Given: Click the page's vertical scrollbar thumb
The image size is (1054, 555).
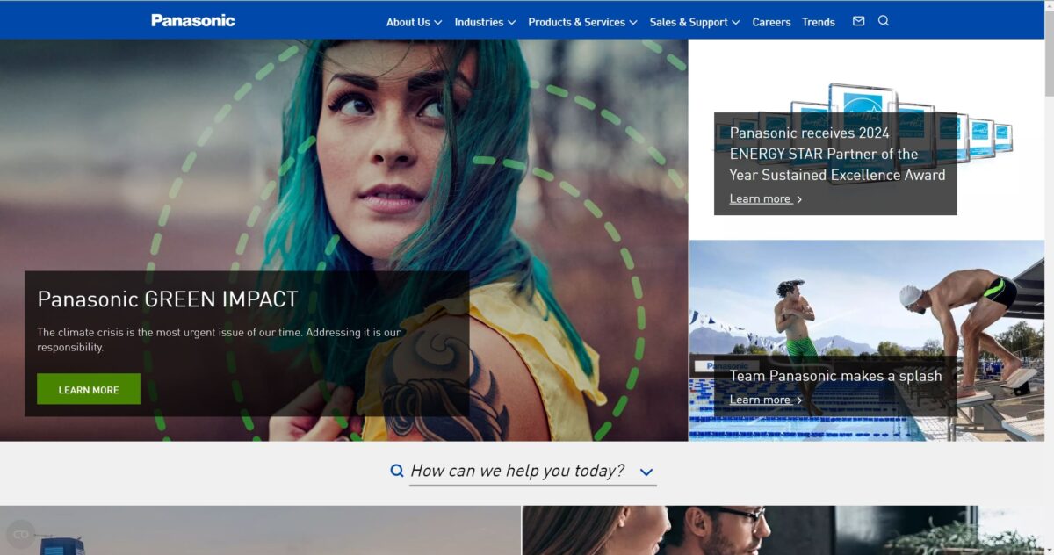Looking at the screenshot, I should tap(1049, 53).
